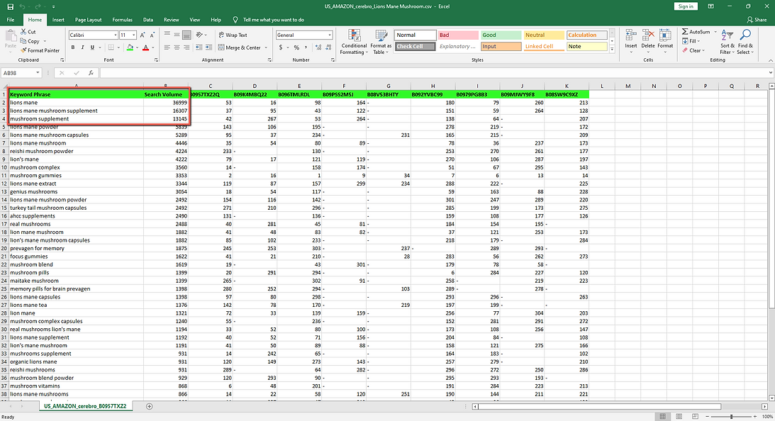This screenshot has height=421, width=775.
Task: Align text to the right
Action: coord(186,47)
